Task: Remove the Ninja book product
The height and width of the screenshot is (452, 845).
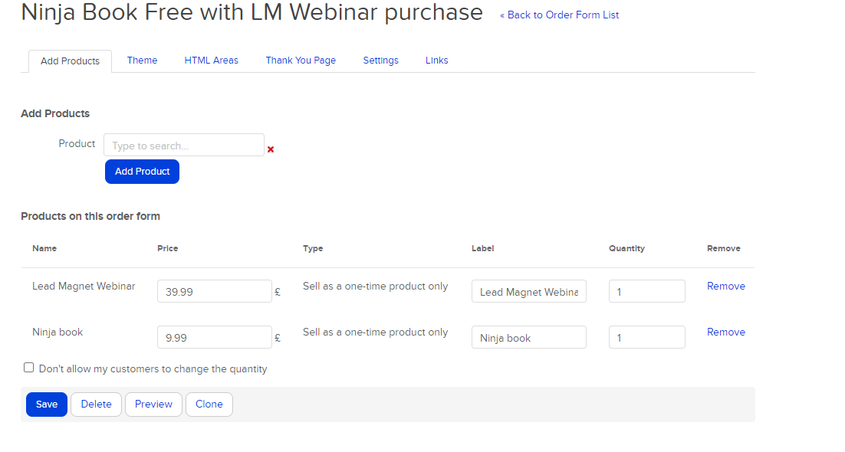Action: [726, 332]
